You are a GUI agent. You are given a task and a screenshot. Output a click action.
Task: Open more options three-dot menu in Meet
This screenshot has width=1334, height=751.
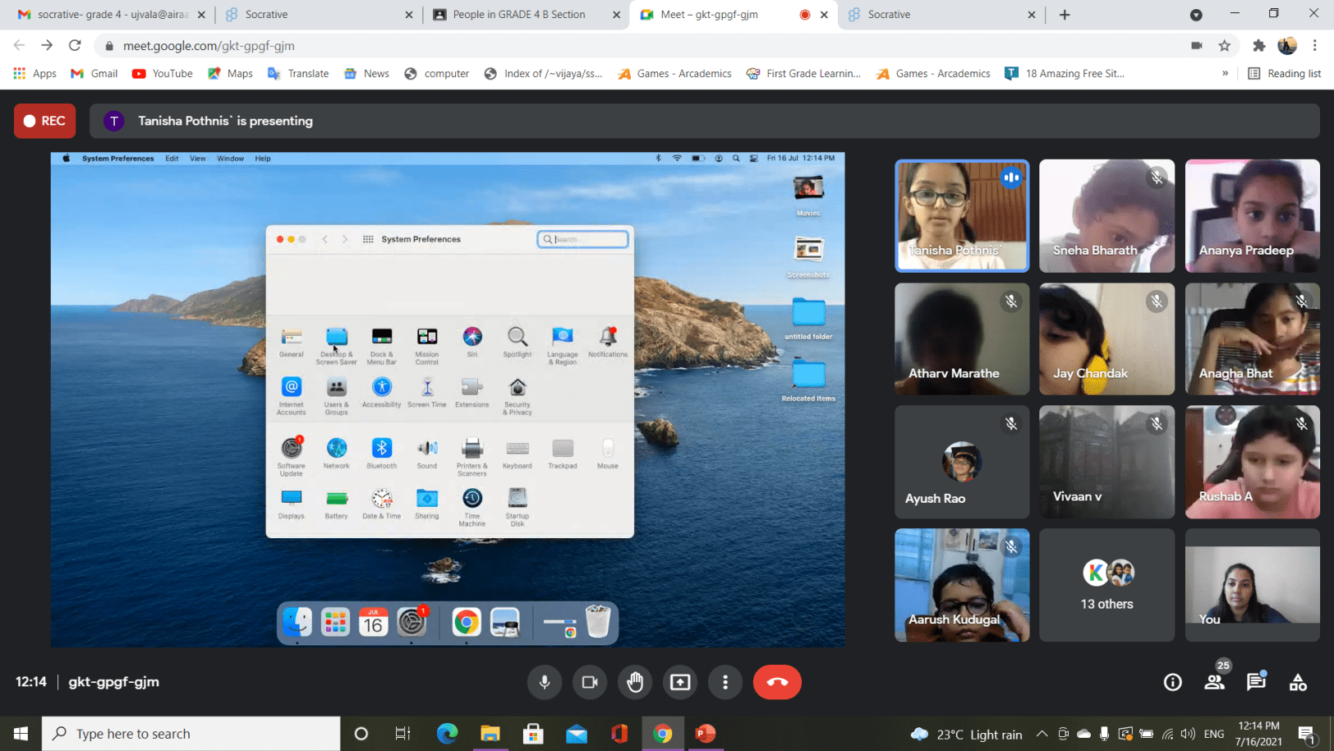[x=725, y=682]
